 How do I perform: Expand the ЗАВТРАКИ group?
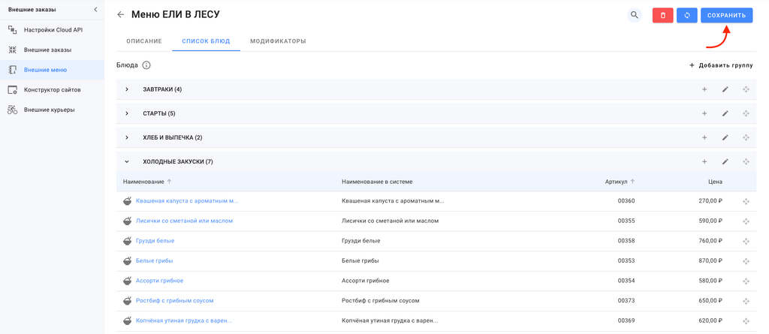[x=127, y=90]
